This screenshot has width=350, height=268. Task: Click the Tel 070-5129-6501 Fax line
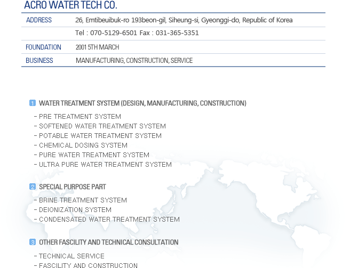pyautogui.click(x=137, y=33)
